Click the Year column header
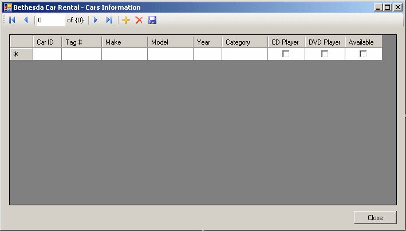The height and width of the screenshot is (231, 406). pos(208,42)
